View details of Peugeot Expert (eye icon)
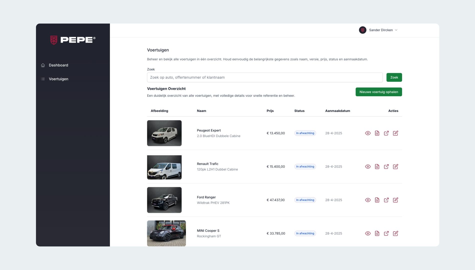Screen dimensions: 475x270 coord(368,133)
